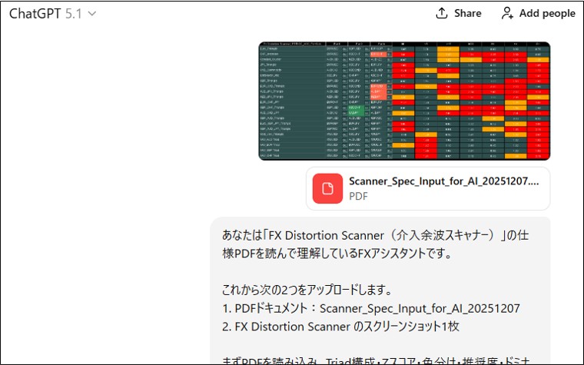Click the black header row of thumbnail
584x365 pixels.
(404, 44)
